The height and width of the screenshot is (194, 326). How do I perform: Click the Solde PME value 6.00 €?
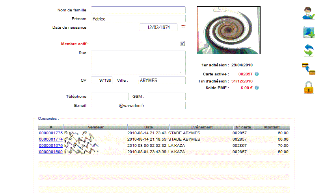pyautogui.click(x=247, y=88)
